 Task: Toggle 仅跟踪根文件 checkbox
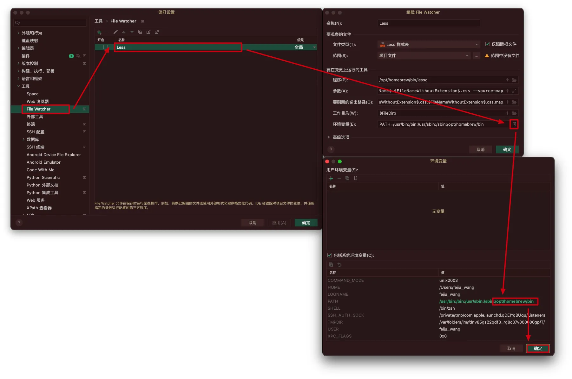click(488, 44)
